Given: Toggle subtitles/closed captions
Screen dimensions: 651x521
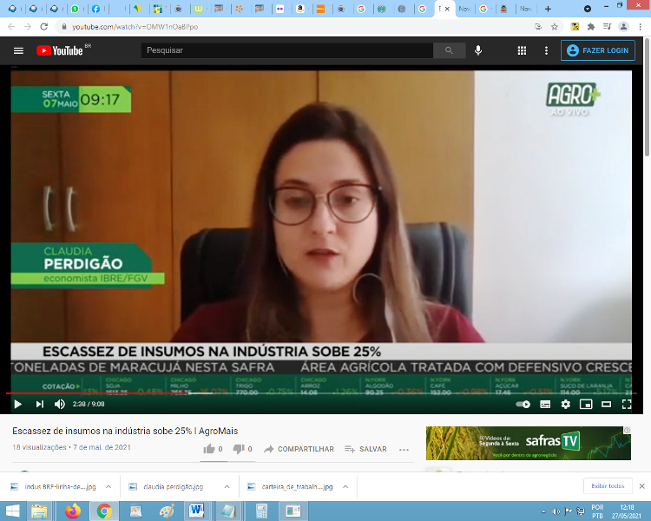Looking at the screenshot, I should click(x=545, y=404).
